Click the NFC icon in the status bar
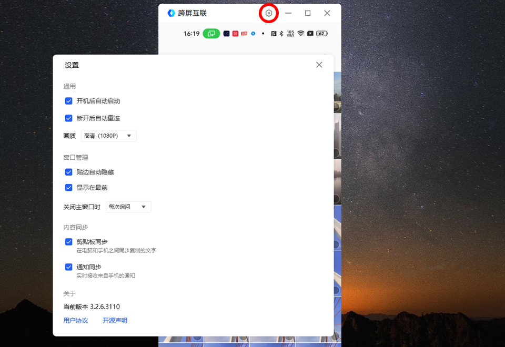This screenshot has height=347, width=505. [x=274, y=33]
